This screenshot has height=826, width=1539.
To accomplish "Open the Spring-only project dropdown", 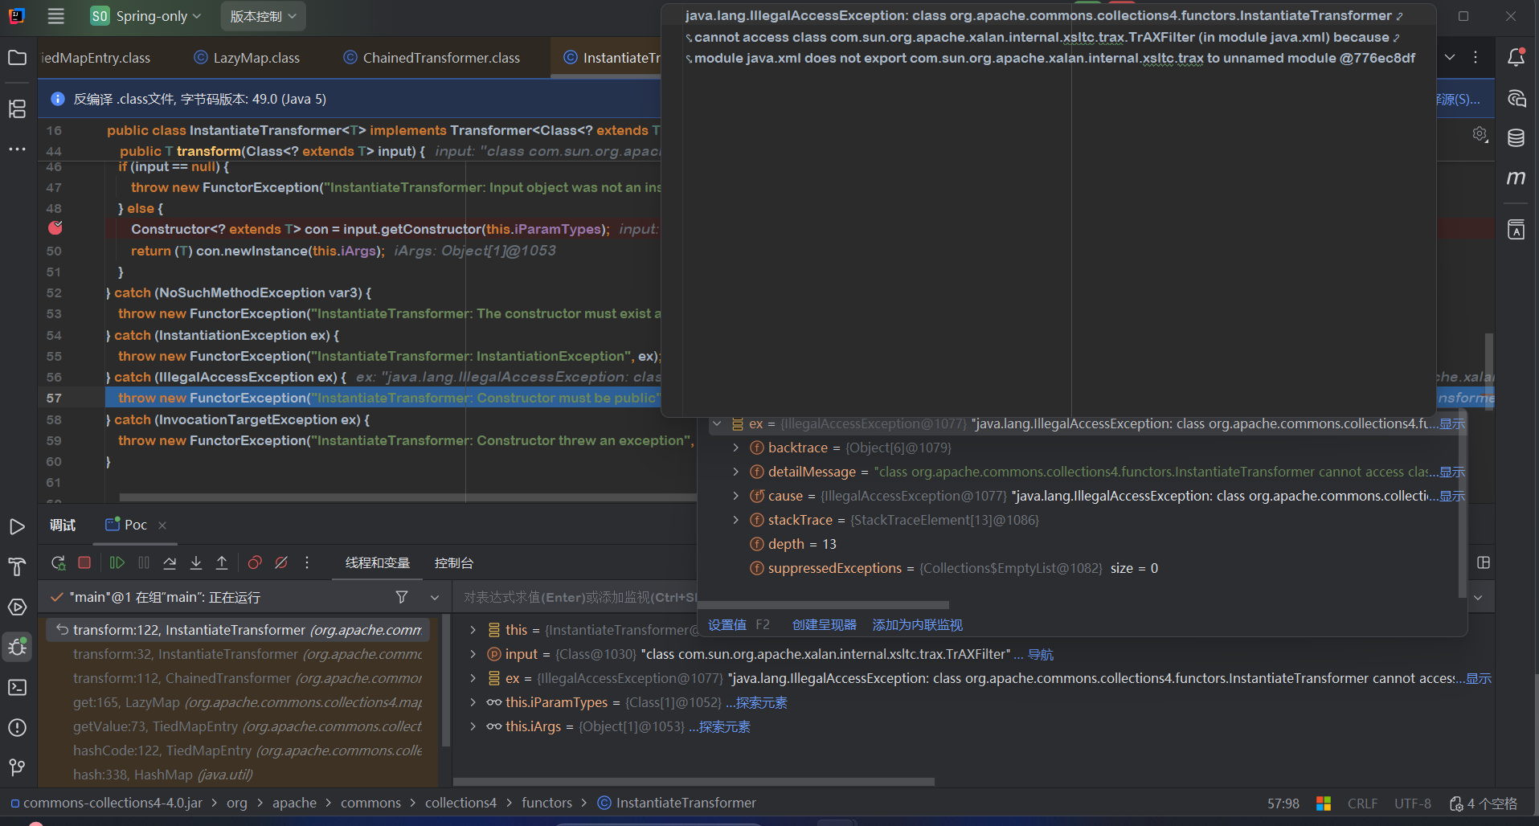I will click(x=146, y=16).
